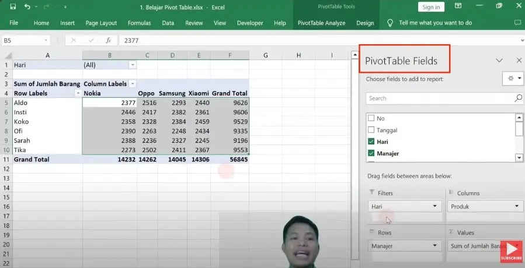Click Tell me what you want to do
525x268 pixels.
click(435, 23)
